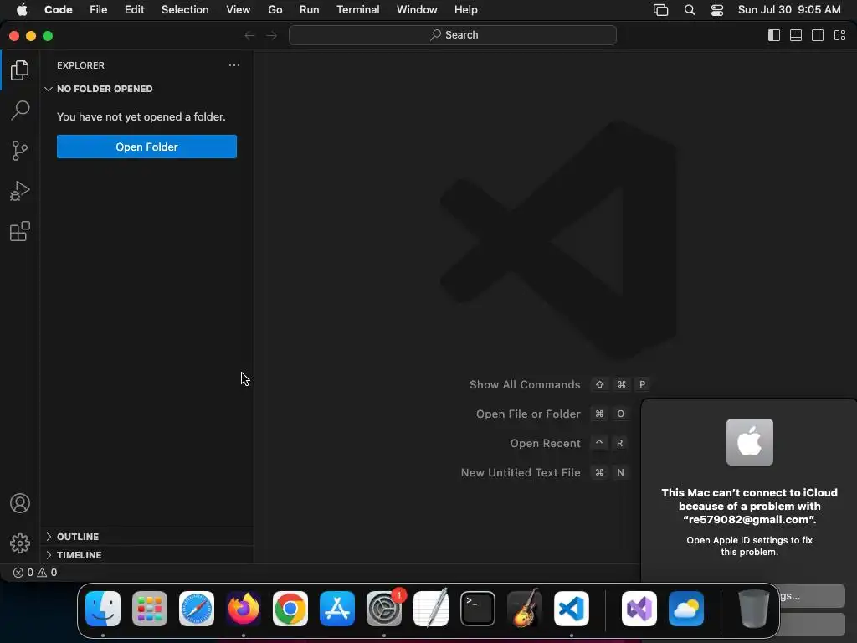Click New Untitled Text File hint text
Image resolution: width=857 pixels, height=643 pixels.
[x=521, y=472]
